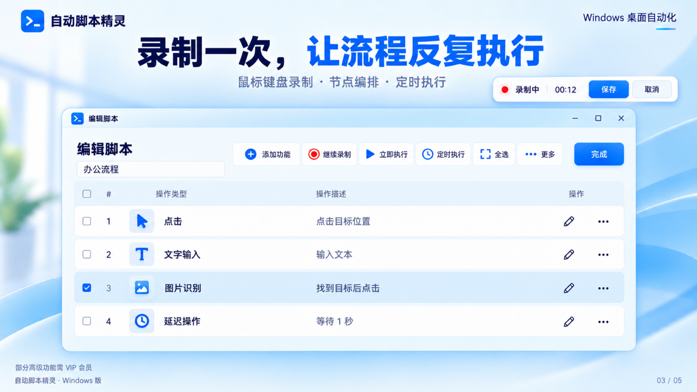The width and height of the screenshot is (697, 392).
Task: Click 输入文本 description text
Action: point(334,254)
